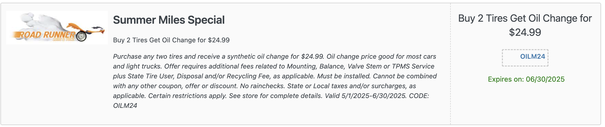
Task: Click OILM24 at end of description
Action: tap(125, 106)
